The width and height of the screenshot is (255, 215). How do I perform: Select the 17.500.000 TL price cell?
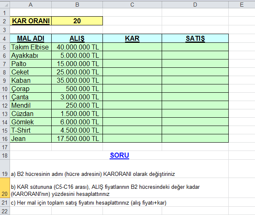click(x=77, y=138)
